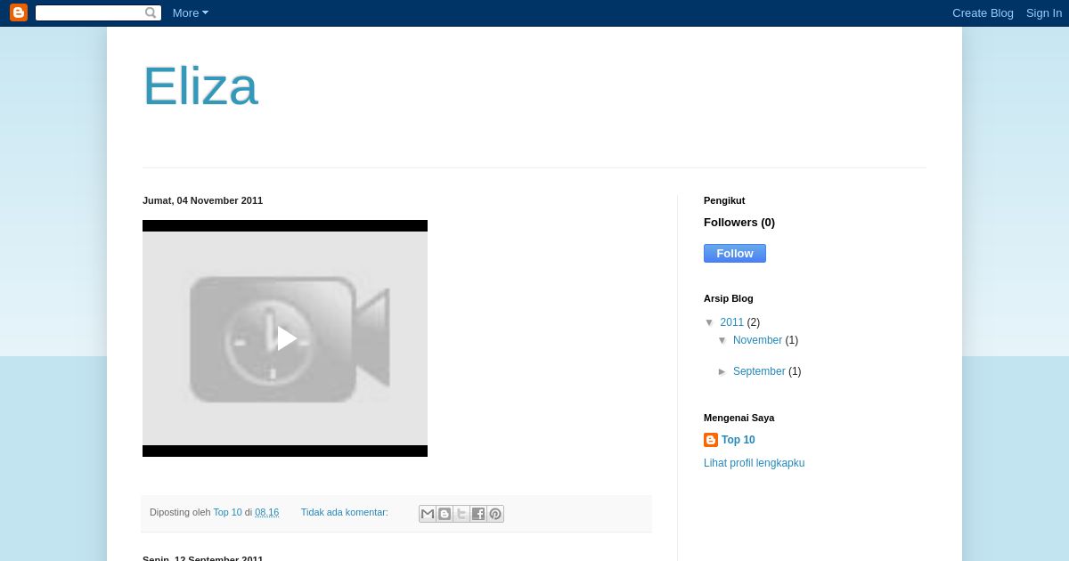
Task: Open the September archive link
Action: pos(759,371)
